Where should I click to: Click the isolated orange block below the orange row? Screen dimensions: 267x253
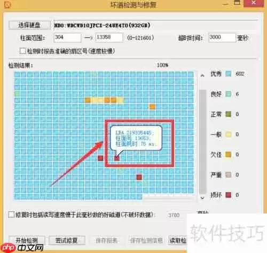tap(152, 107)
